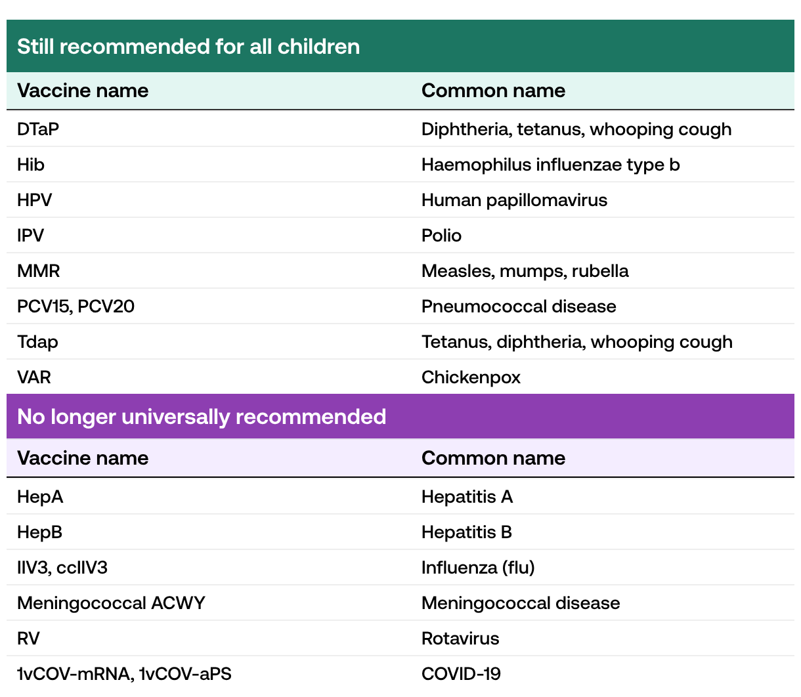Click the "No longer universally recommended" purple header
The image size is (801, 697).
[202, 417]
